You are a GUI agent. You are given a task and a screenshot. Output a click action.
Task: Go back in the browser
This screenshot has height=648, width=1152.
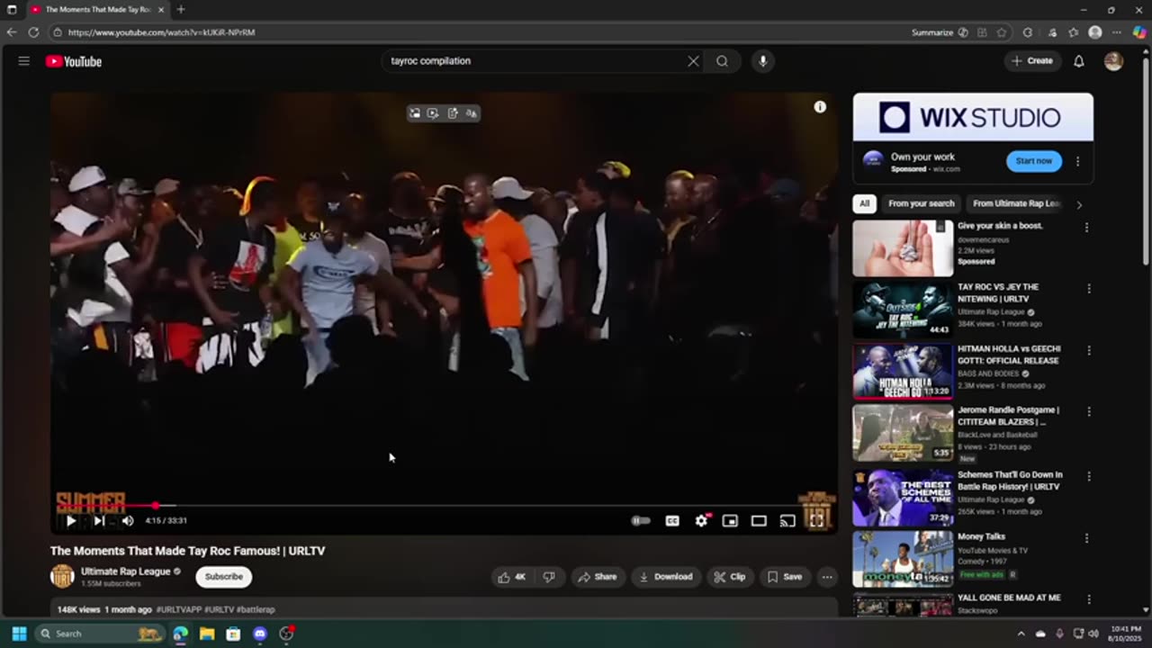point(12,32)
